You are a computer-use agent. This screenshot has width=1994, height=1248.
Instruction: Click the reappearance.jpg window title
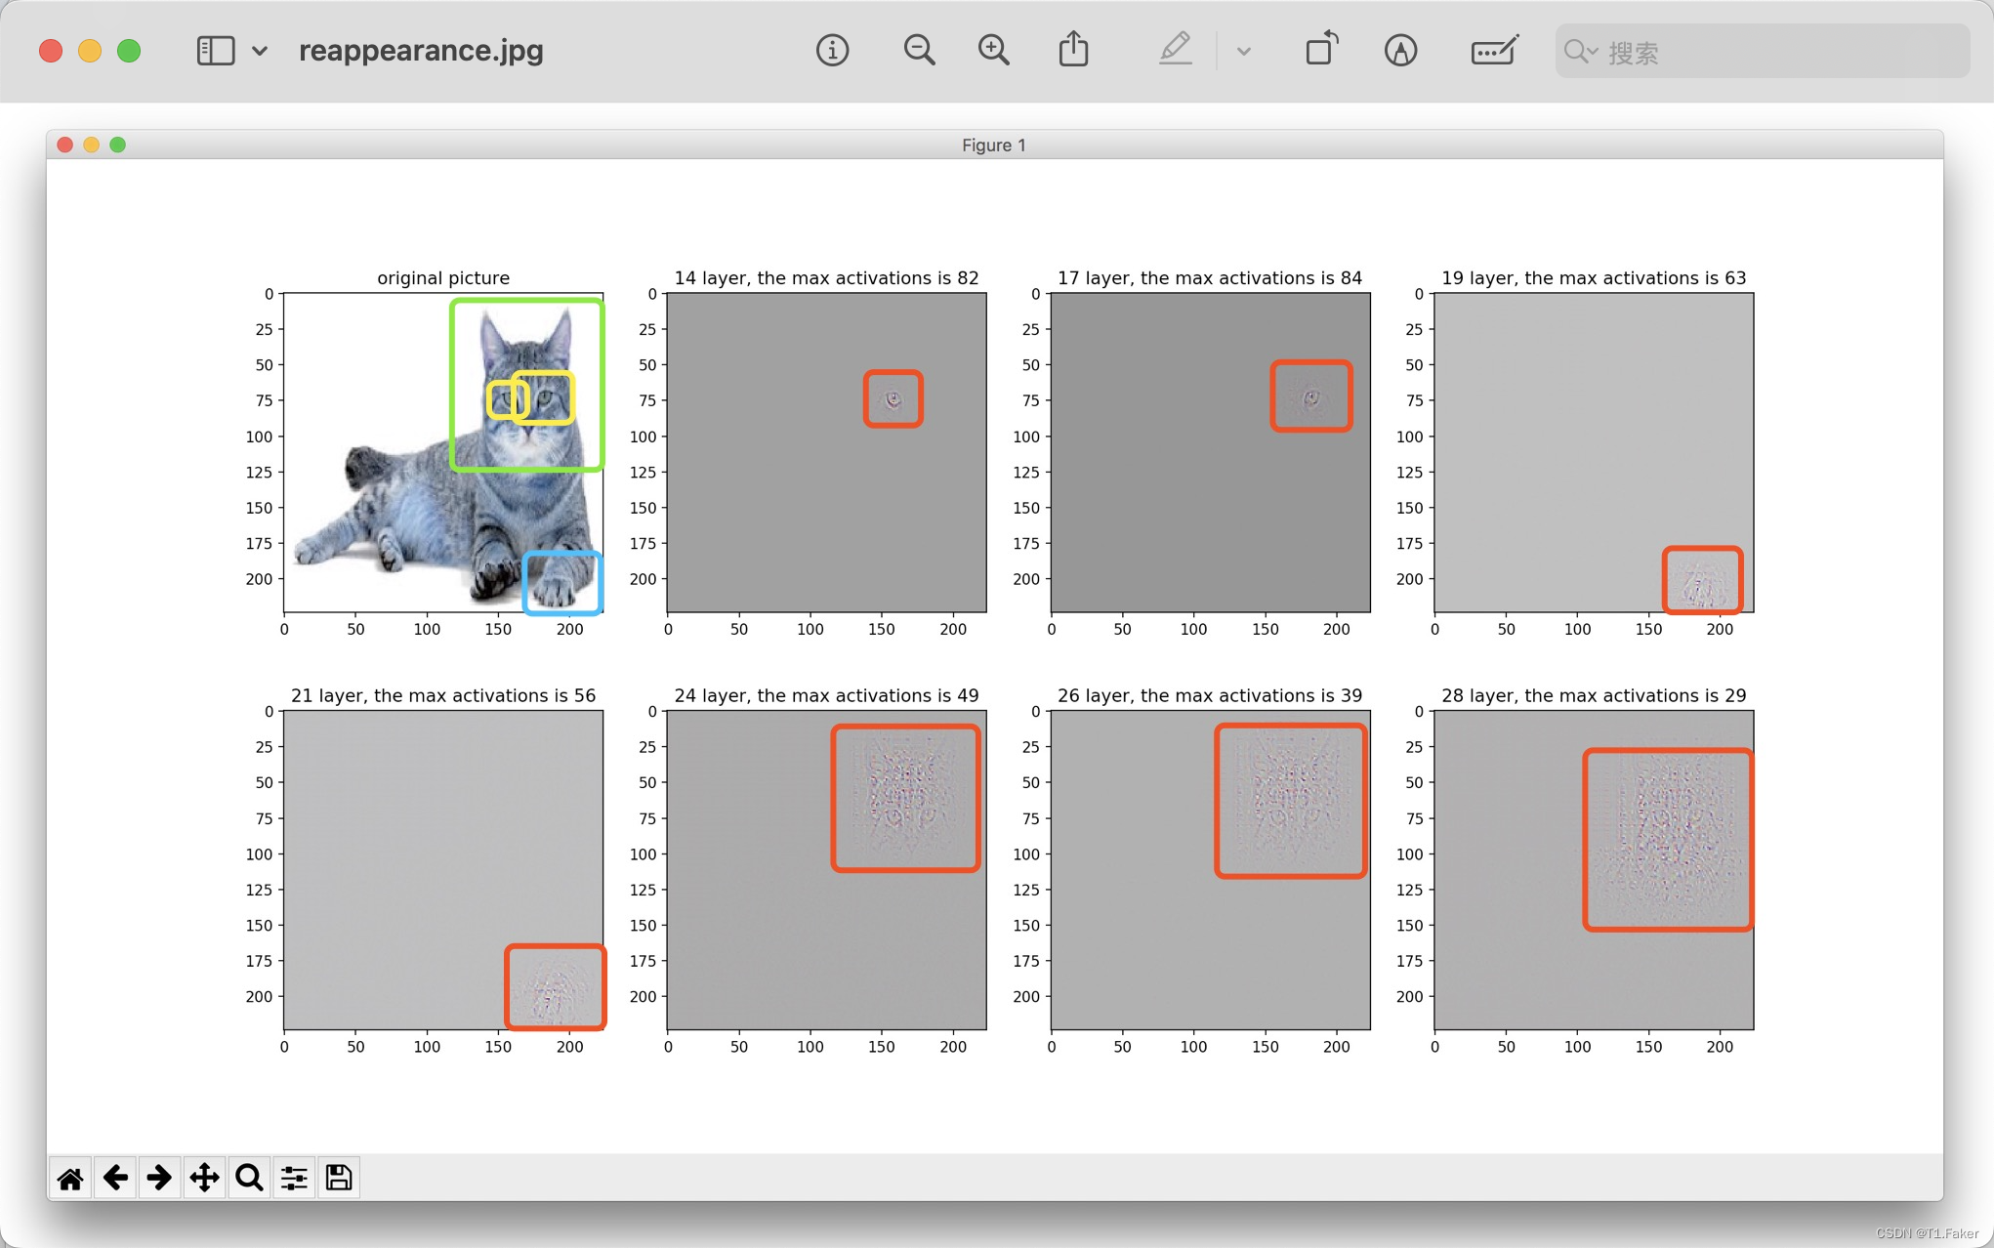(421, 51)
